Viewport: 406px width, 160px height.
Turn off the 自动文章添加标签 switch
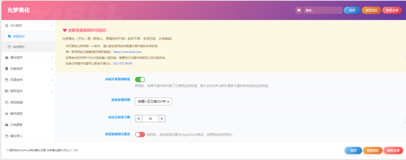[x=140, y=79]
